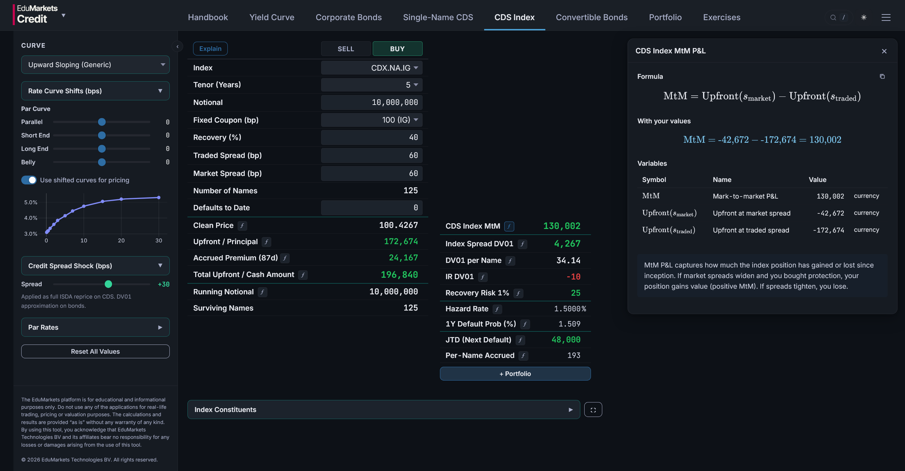Image resolution: width=905 pixels, height=471 pixels.
Task: Open the hamburger menu
Action: coord(886,17)
